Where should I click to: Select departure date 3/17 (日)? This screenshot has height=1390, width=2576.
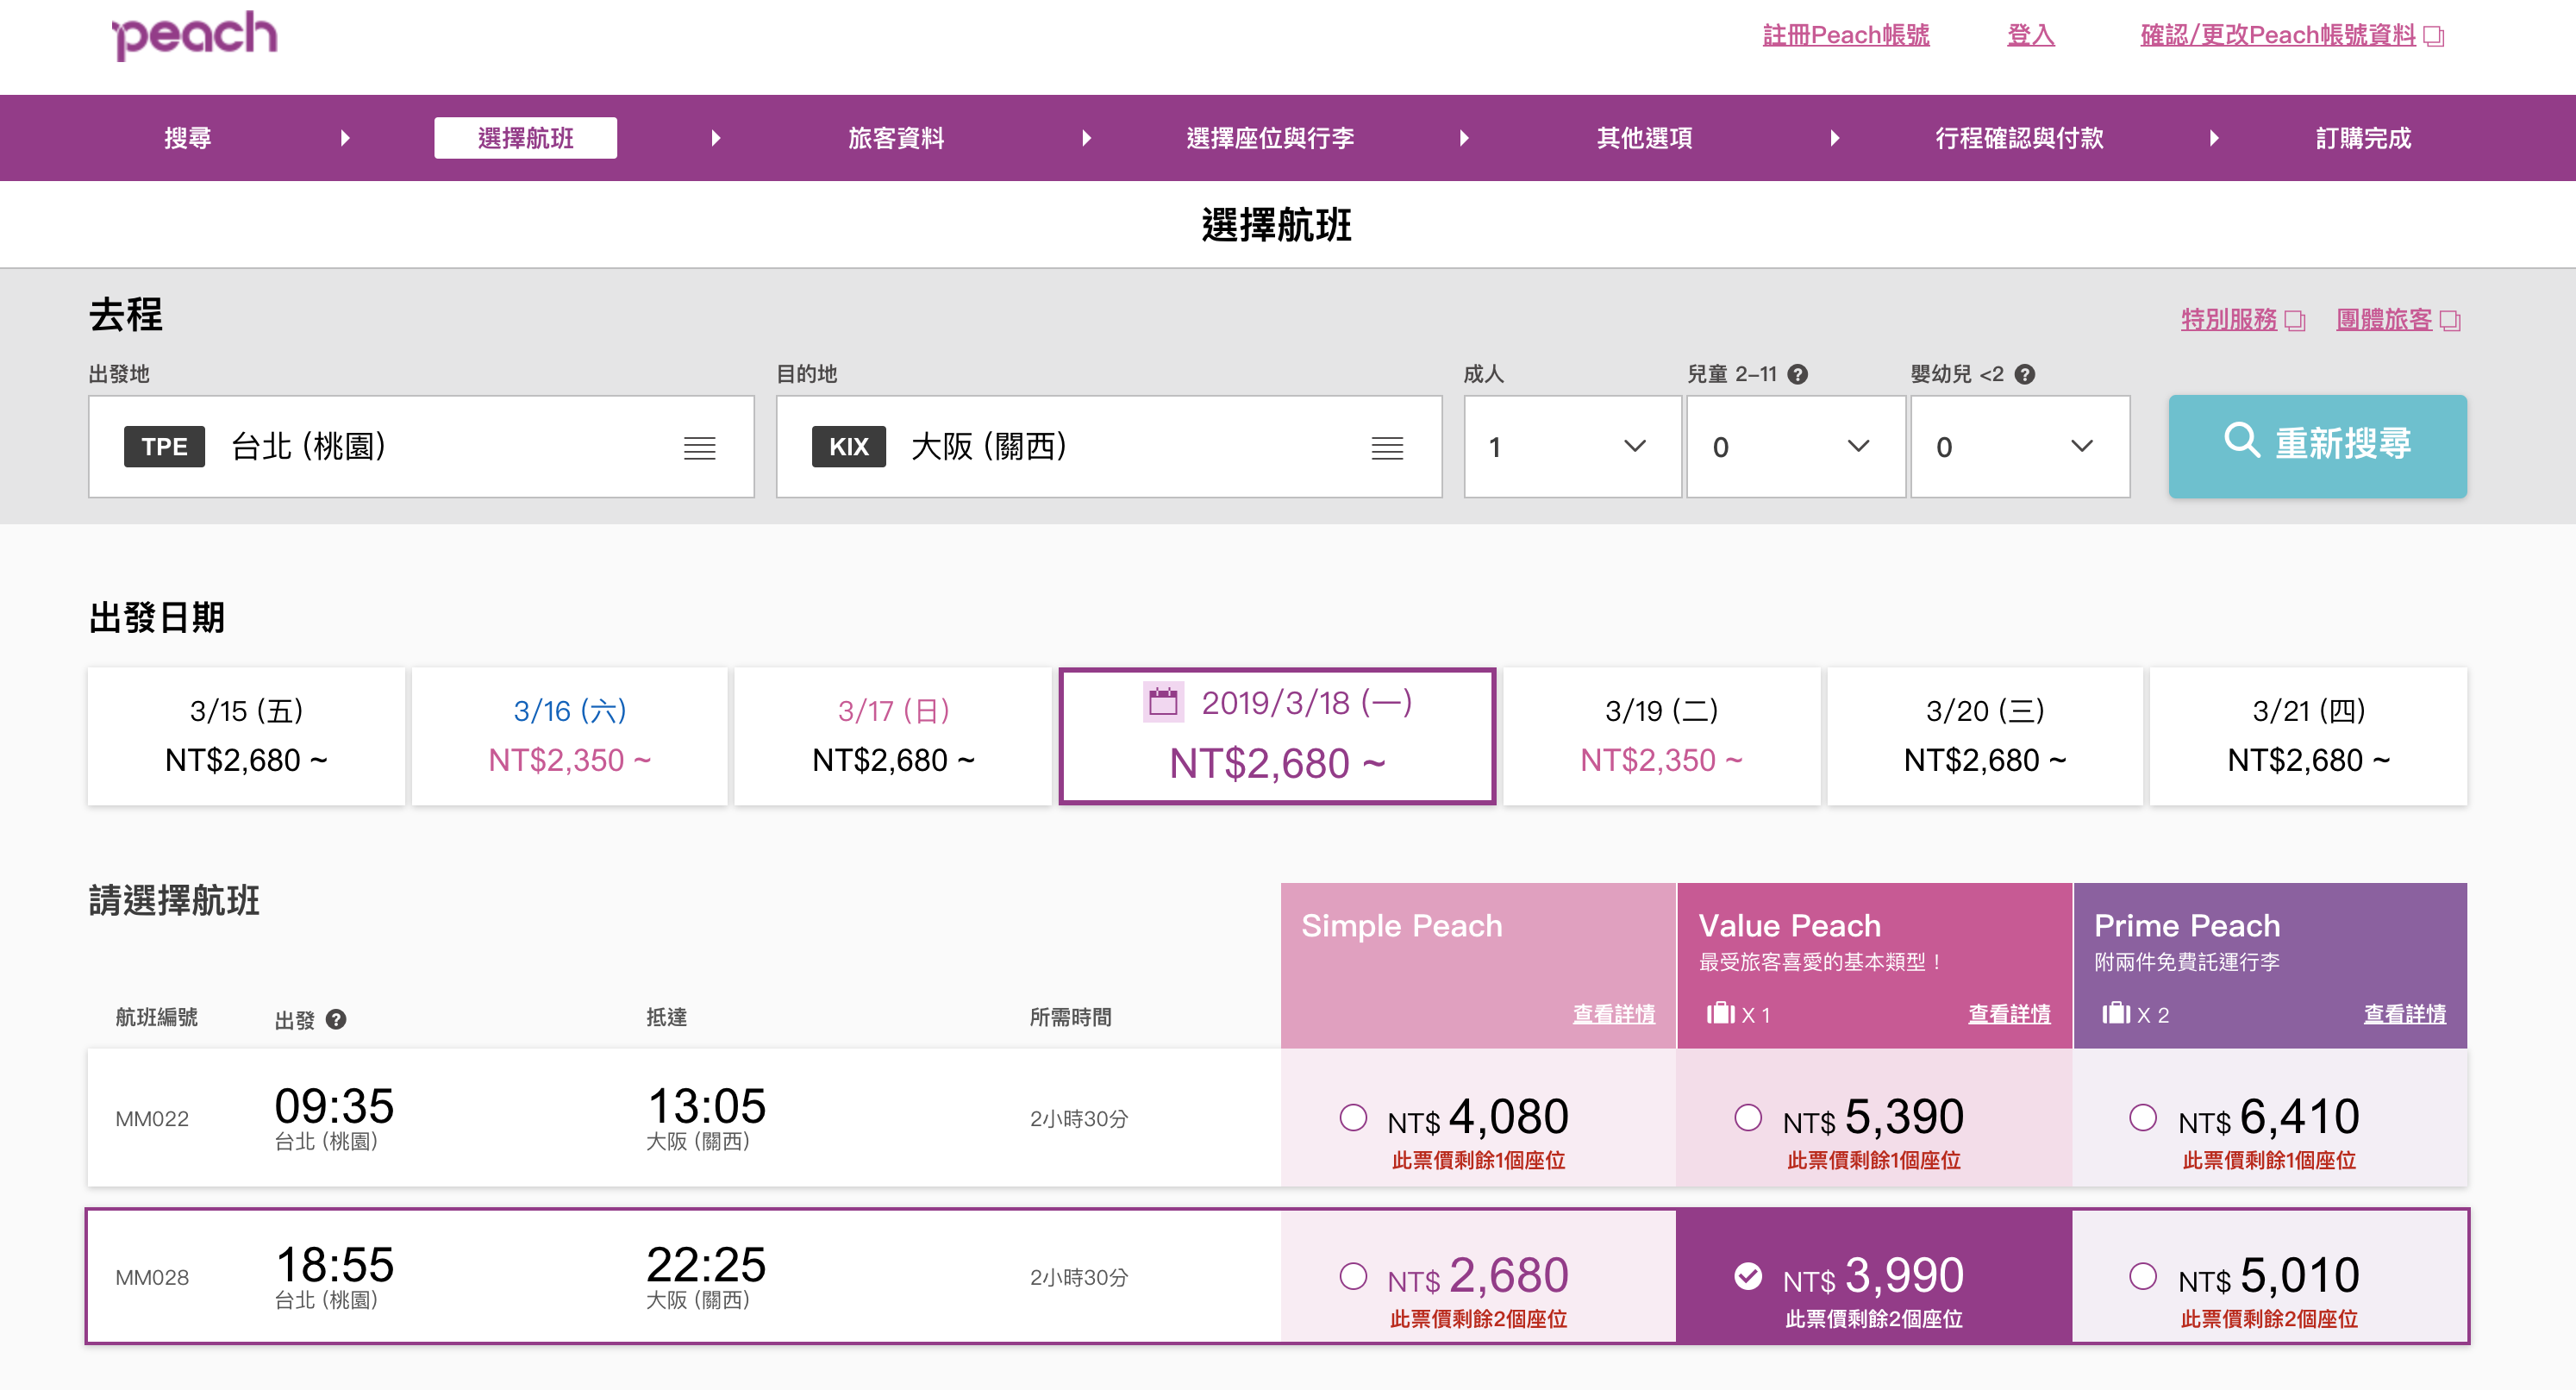893,736
